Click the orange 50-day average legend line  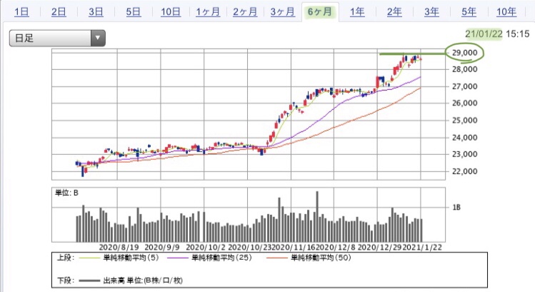[x=277, y=258]
